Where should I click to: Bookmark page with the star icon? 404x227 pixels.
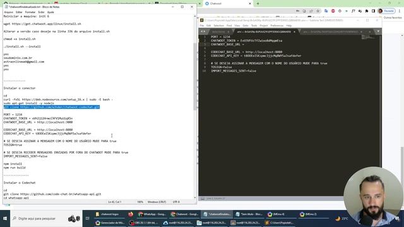tap(318, 11)
